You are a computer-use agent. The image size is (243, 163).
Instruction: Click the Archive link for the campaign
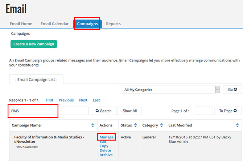(106, 155)
